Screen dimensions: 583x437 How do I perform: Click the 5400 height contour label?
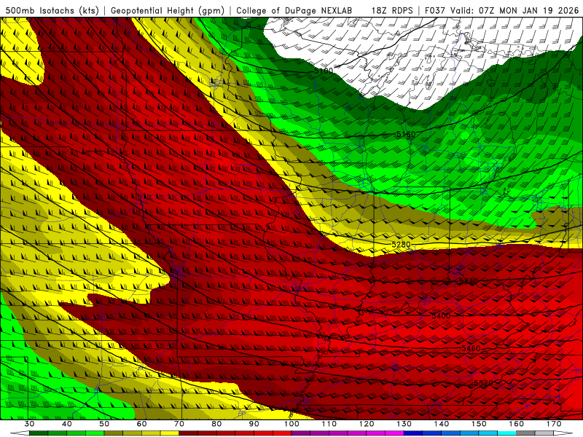tap(441, 316)
